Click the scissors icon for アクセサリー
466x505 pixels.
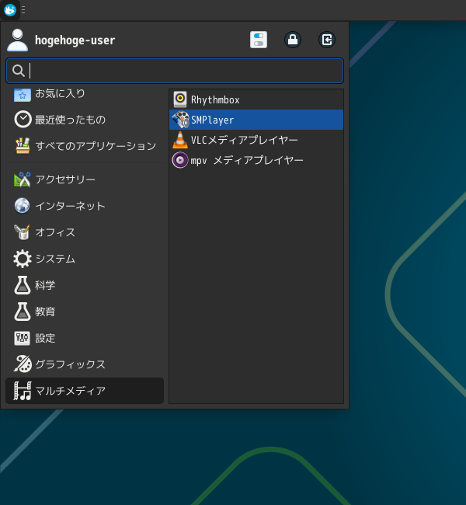point(23,179)
